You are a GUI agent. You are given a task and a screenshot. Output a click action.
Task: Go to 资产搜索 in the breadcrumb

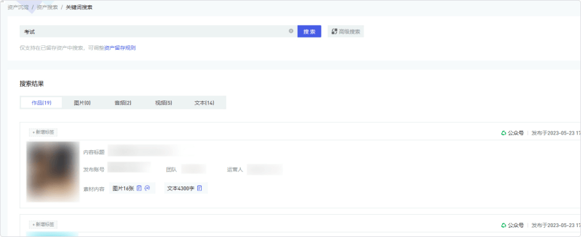point(47,7)
